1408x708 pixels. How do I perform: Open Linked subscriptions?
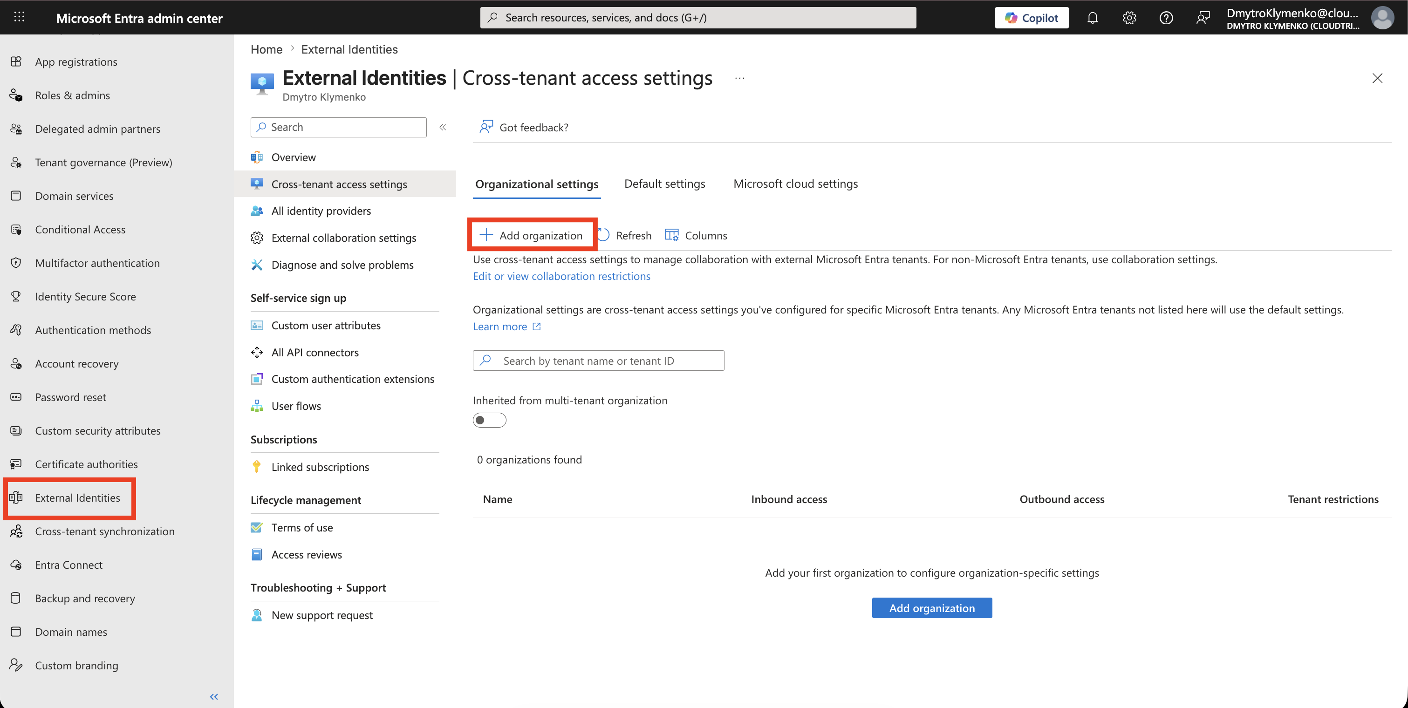point(320,467)
